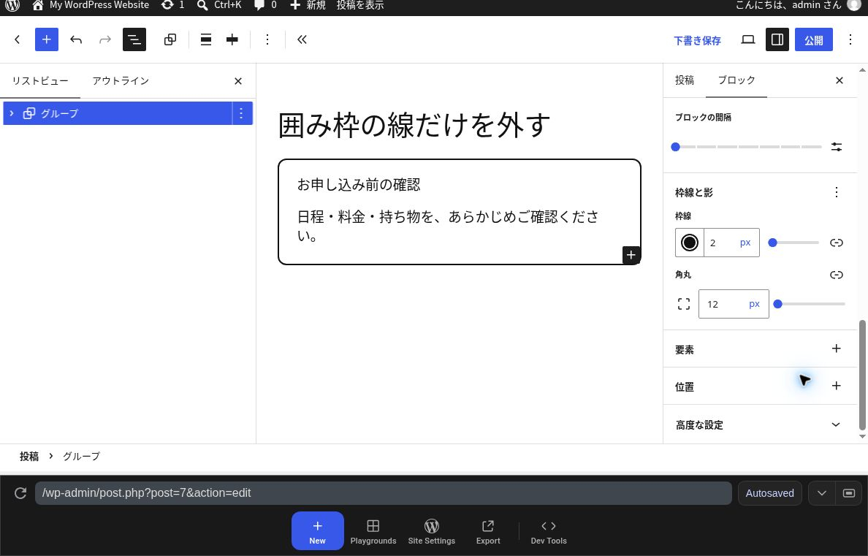Click the border width input field
This screenshot has width=868, height=556.
coord(718,243)
